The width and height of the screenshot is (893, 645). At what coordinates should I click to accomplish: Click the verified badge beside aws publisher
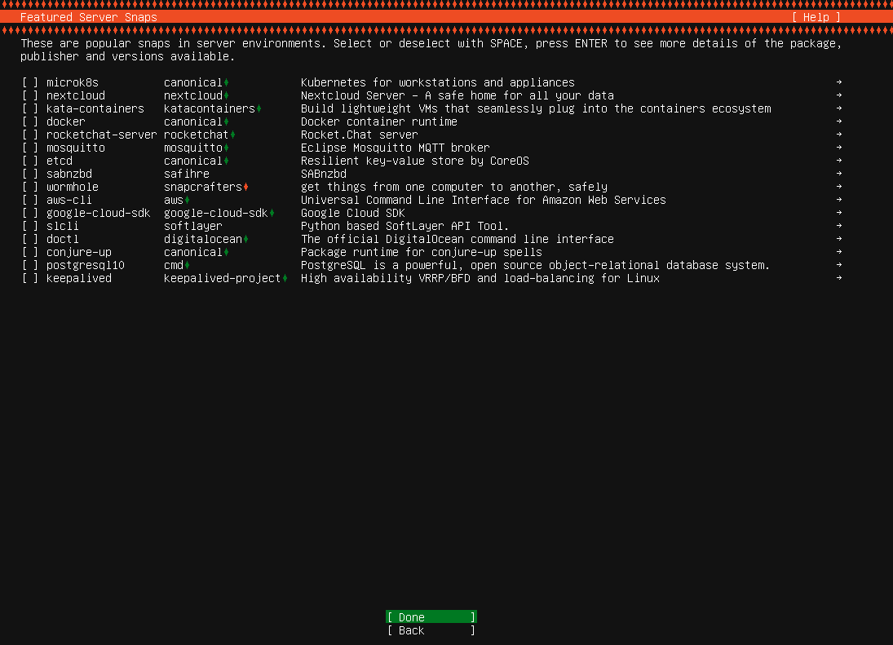188,201
